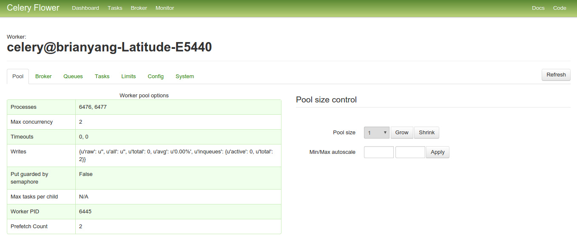Open the Broker navbar item

click(x=139, y=8)
